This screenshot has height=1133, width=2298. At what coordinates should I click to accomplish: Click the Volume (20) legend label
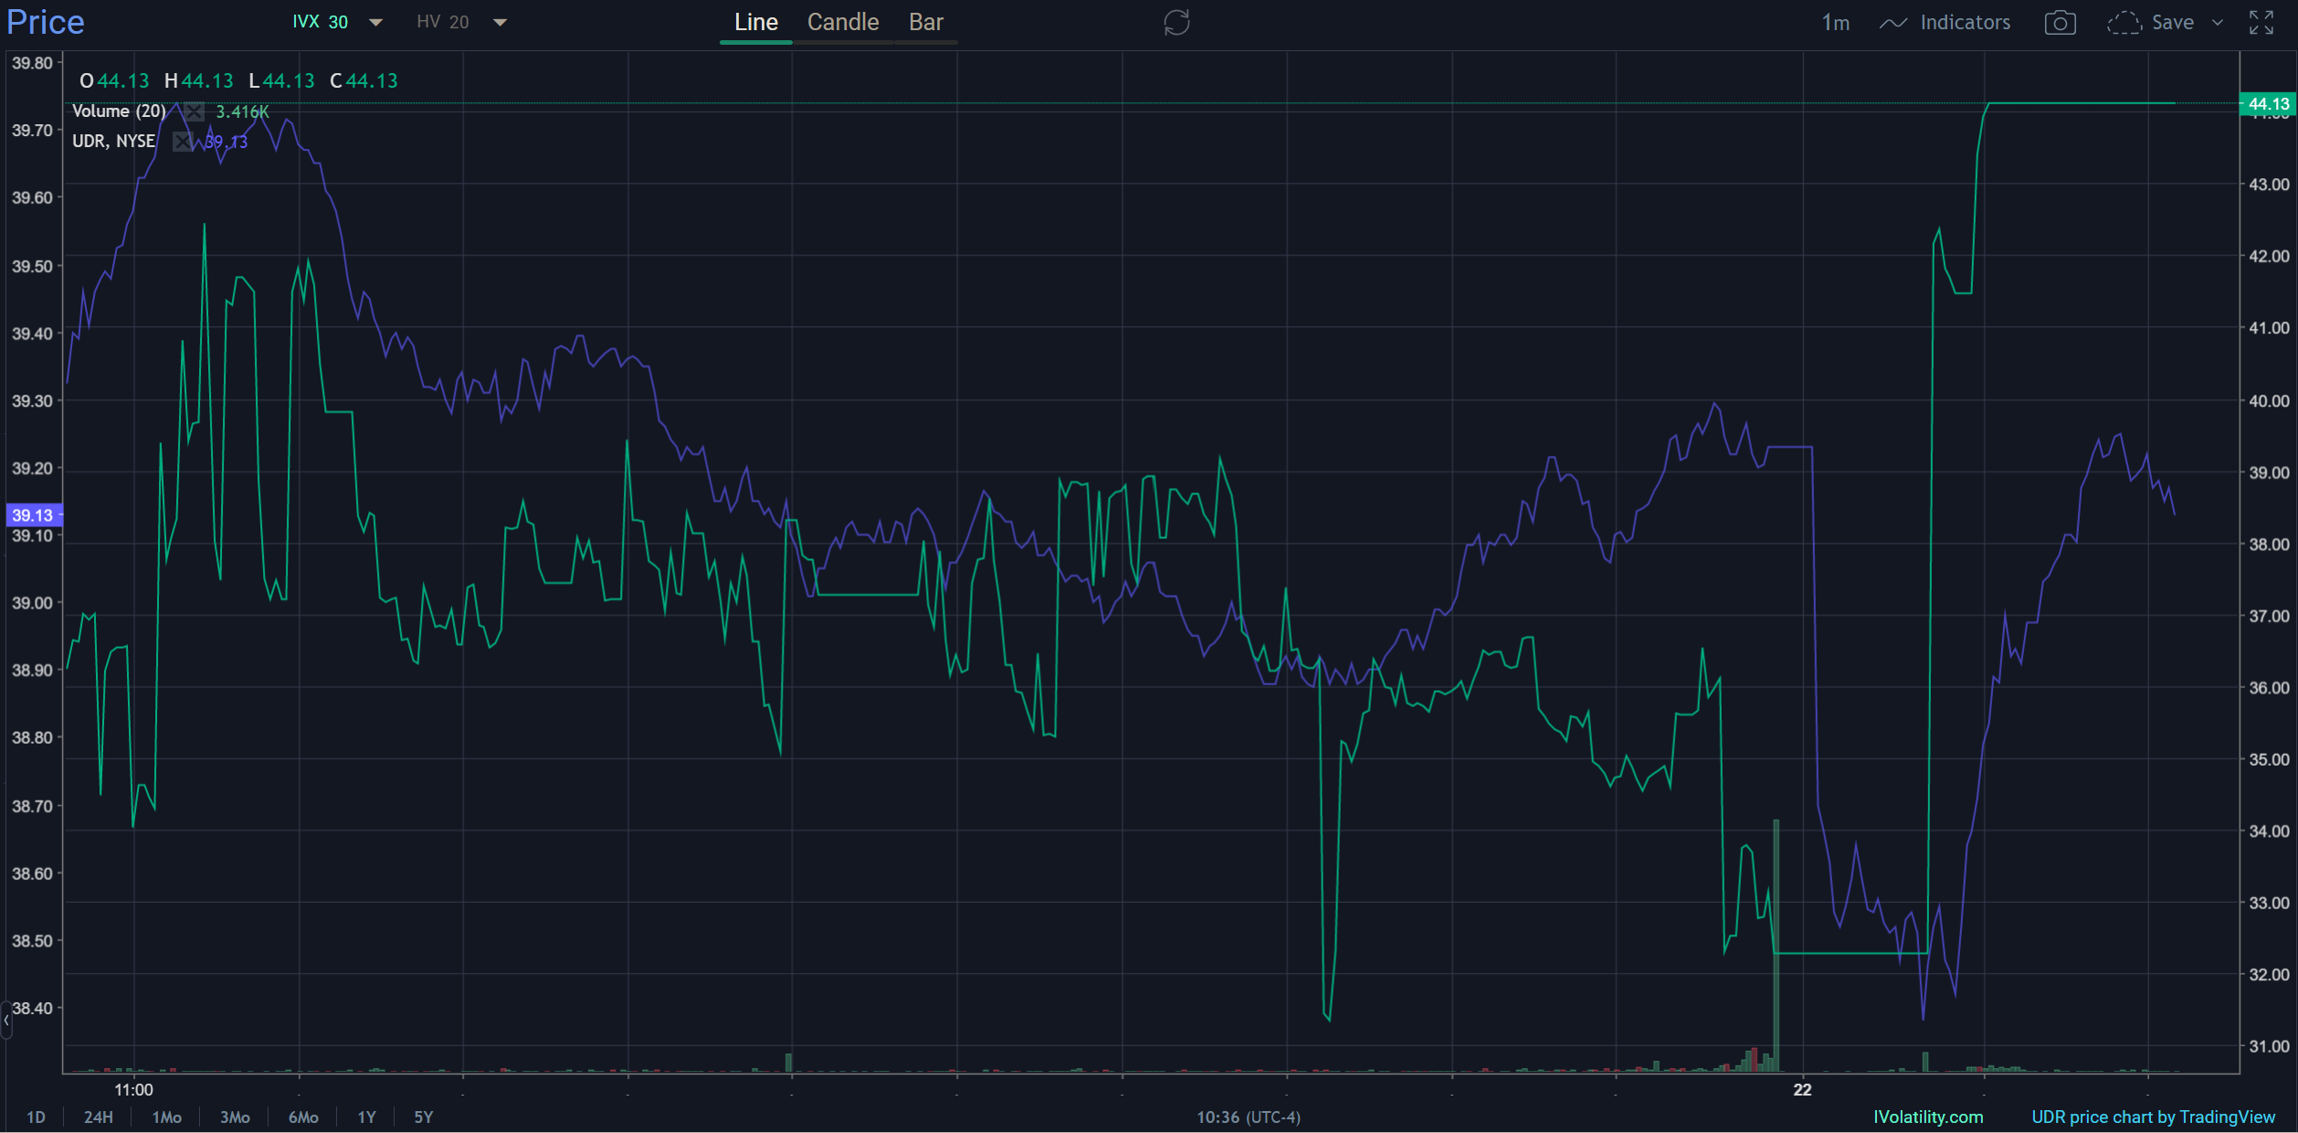click(119, 111)
